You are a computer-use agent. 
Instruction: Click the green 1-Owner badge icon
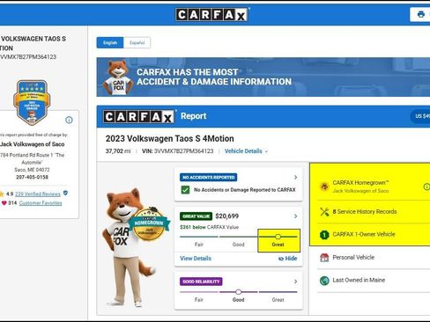click(324, 235)
